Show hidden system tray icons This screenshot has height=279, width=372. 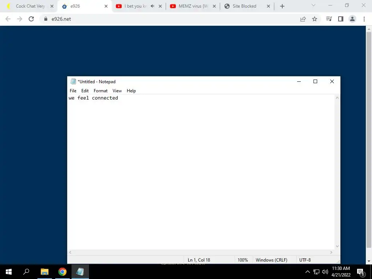click(x=307, y=272)
